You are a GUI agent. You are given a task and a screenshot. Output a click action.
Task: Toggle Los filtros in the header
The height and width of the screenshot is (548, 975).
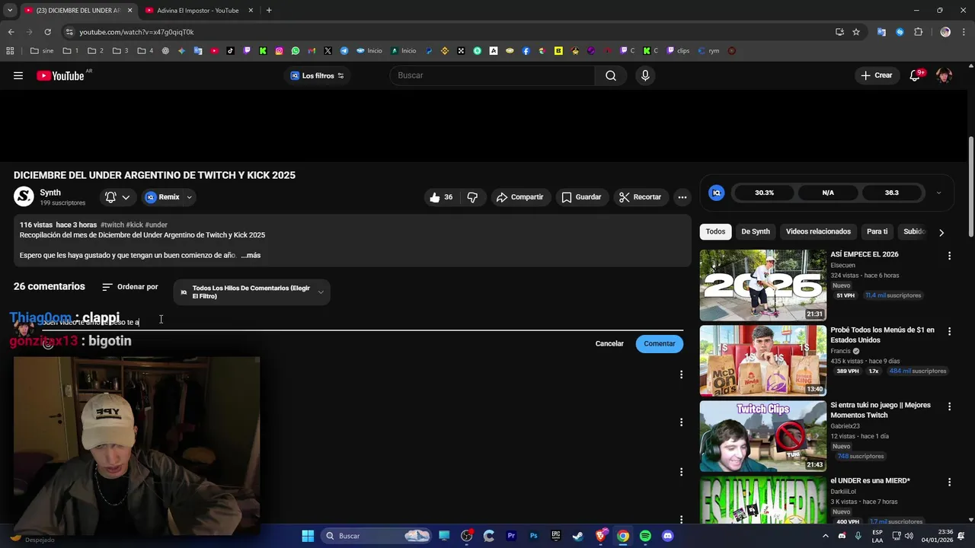click(318, 75)
